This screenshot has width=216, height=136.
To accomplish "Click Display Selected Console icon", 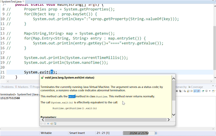I will pyautogui.click(x=206, y=91).
